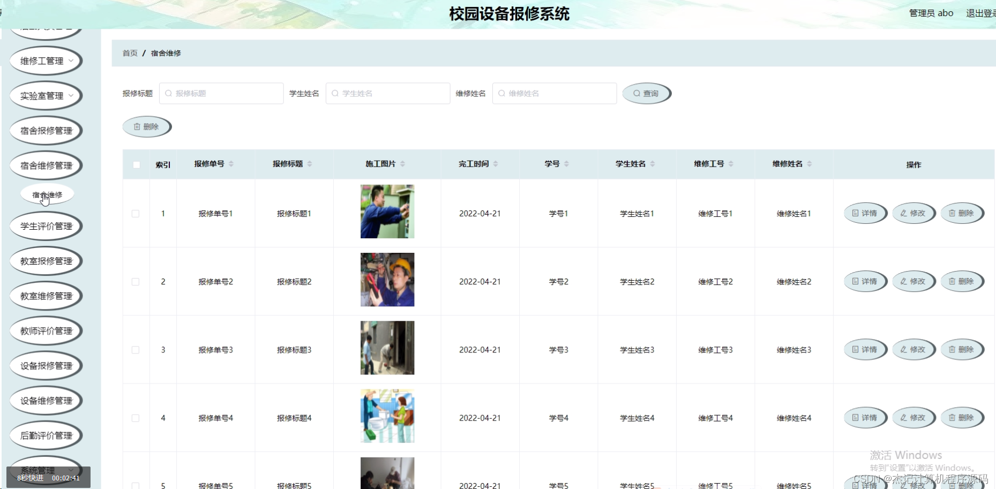
Task: Open 教室维修管理 sidebar menu
Action: (46, 296)
